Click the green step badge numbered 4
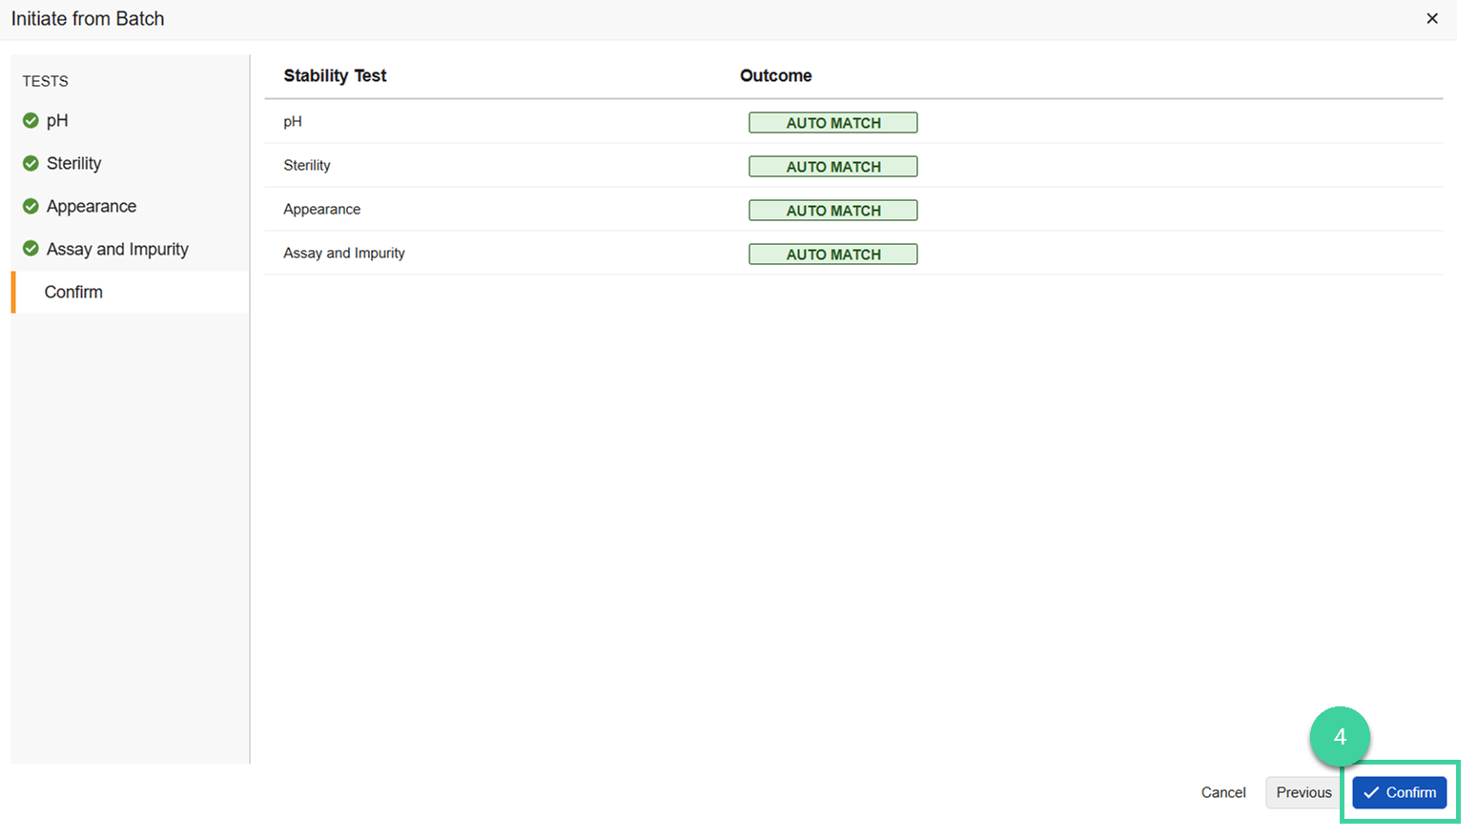 (1341, 737)
